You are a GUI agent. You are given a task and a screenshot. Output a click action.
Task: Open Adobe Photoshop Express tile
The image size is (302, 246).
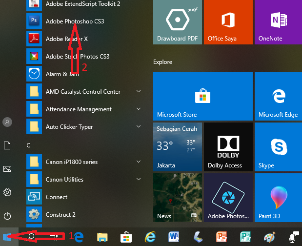(x=228, y=198)
